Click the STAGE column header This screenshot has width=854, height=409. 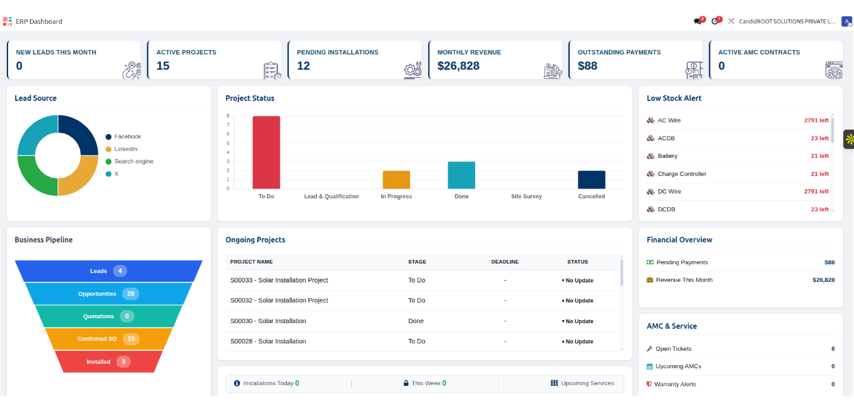pos(417,262)
